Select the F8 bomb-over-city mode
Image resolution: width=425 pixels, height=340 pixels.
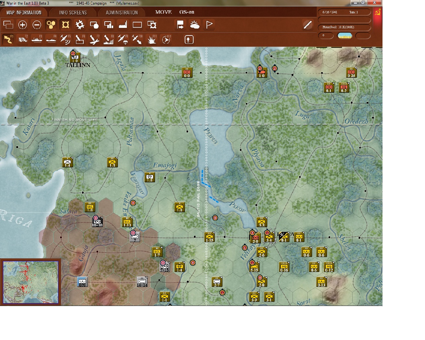coord(108,39)
